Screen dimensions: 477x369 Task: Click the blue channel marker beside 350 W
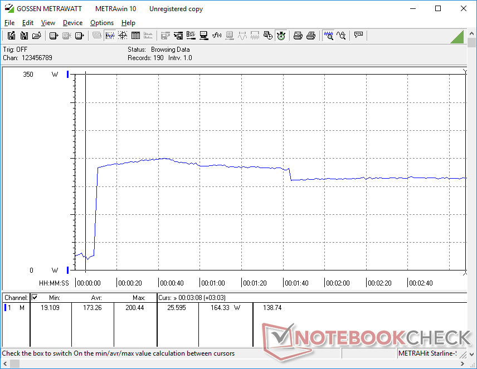(68, 74)
